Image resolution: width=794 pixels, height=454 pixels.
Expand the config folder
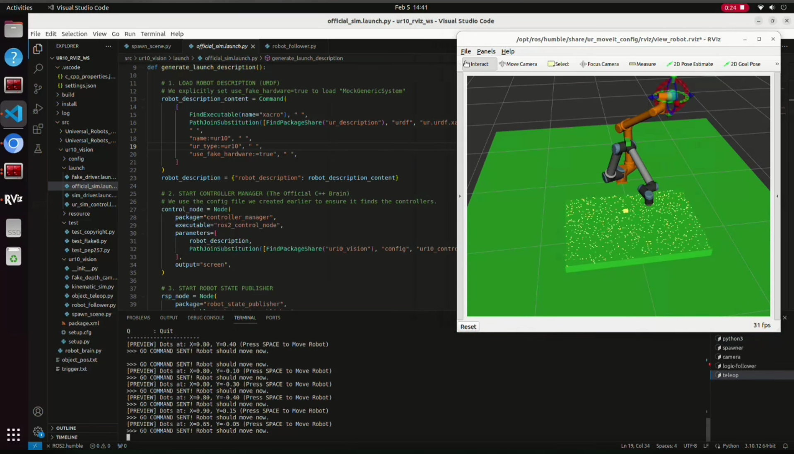(76, 159)
